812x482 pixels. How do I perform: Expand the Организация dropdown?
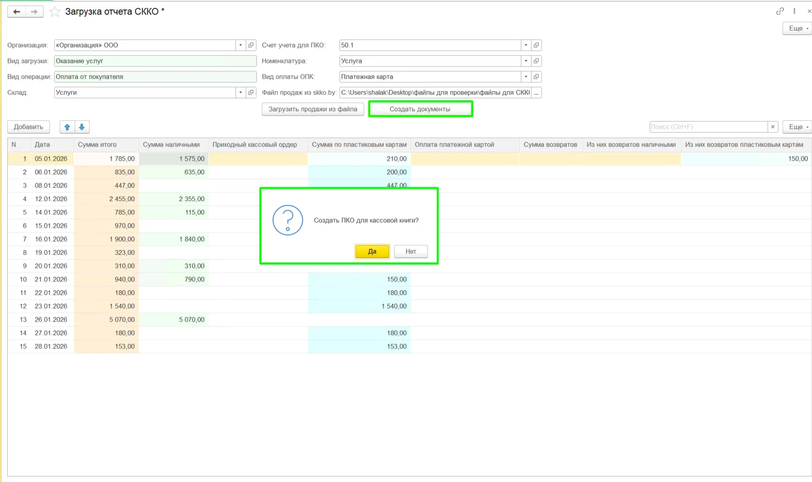coord(240,45)
